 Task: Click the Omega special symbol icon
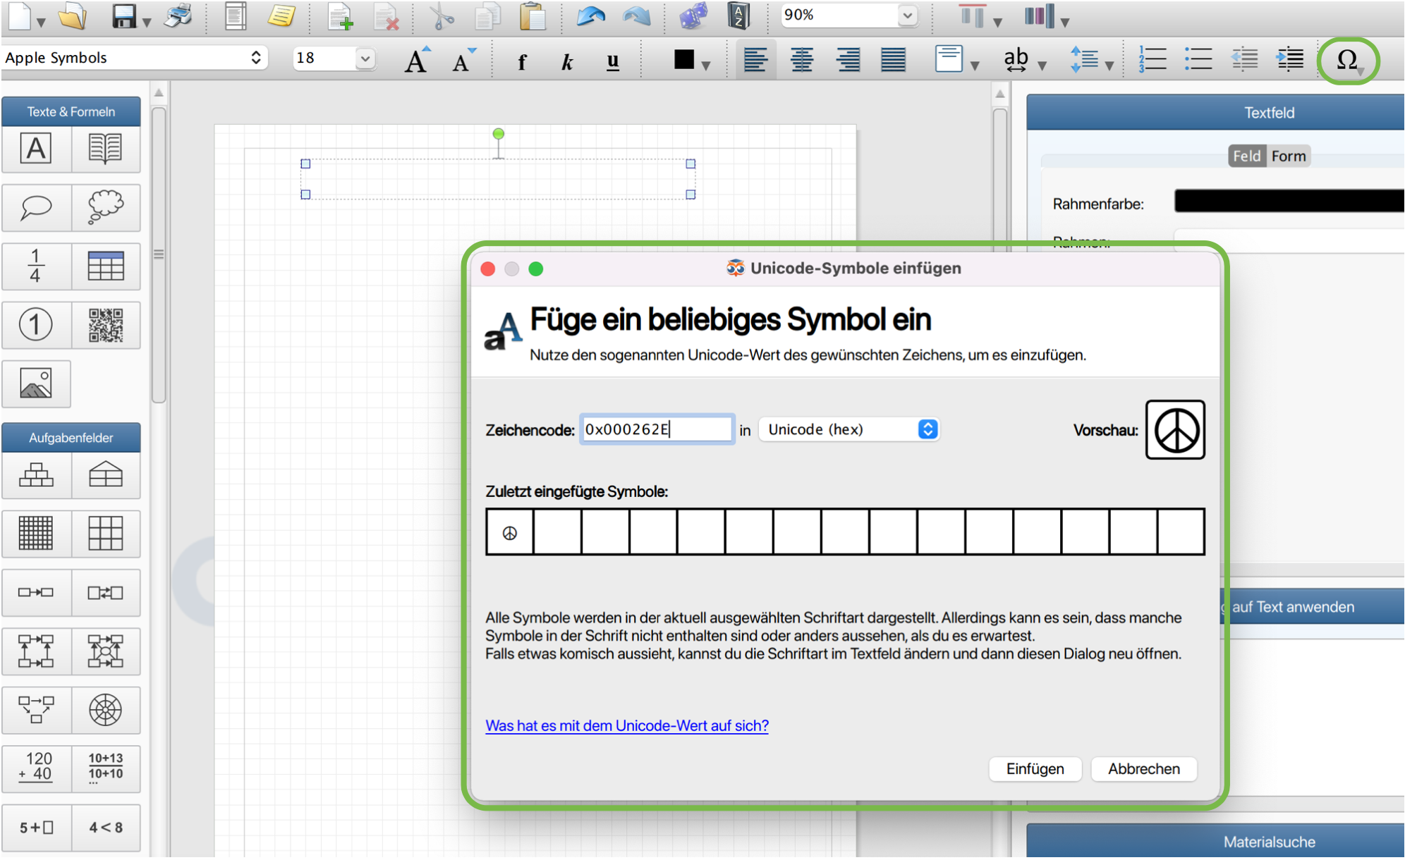click(x=1346, y=60)
